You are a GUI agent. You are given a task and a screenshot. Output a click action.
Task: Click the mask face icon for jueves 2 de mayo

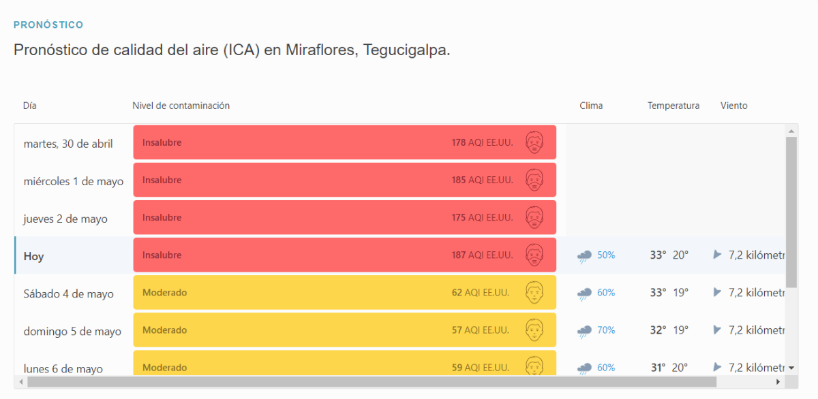[535, 218]
